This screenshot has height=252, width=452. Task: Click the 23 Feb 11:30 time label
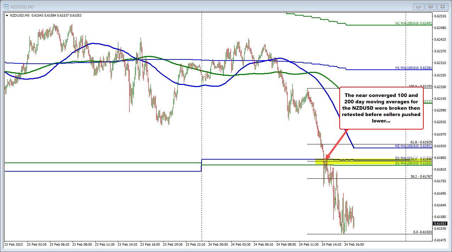tap(104, 245)
